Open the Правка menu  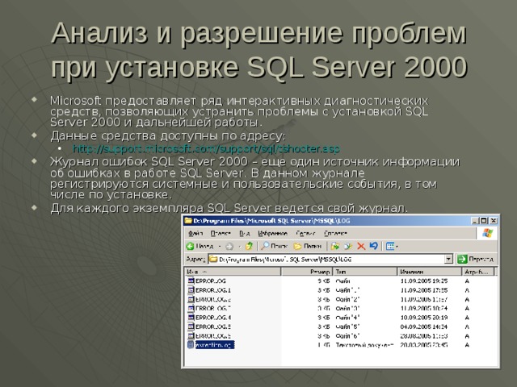[x=221, y=233]
